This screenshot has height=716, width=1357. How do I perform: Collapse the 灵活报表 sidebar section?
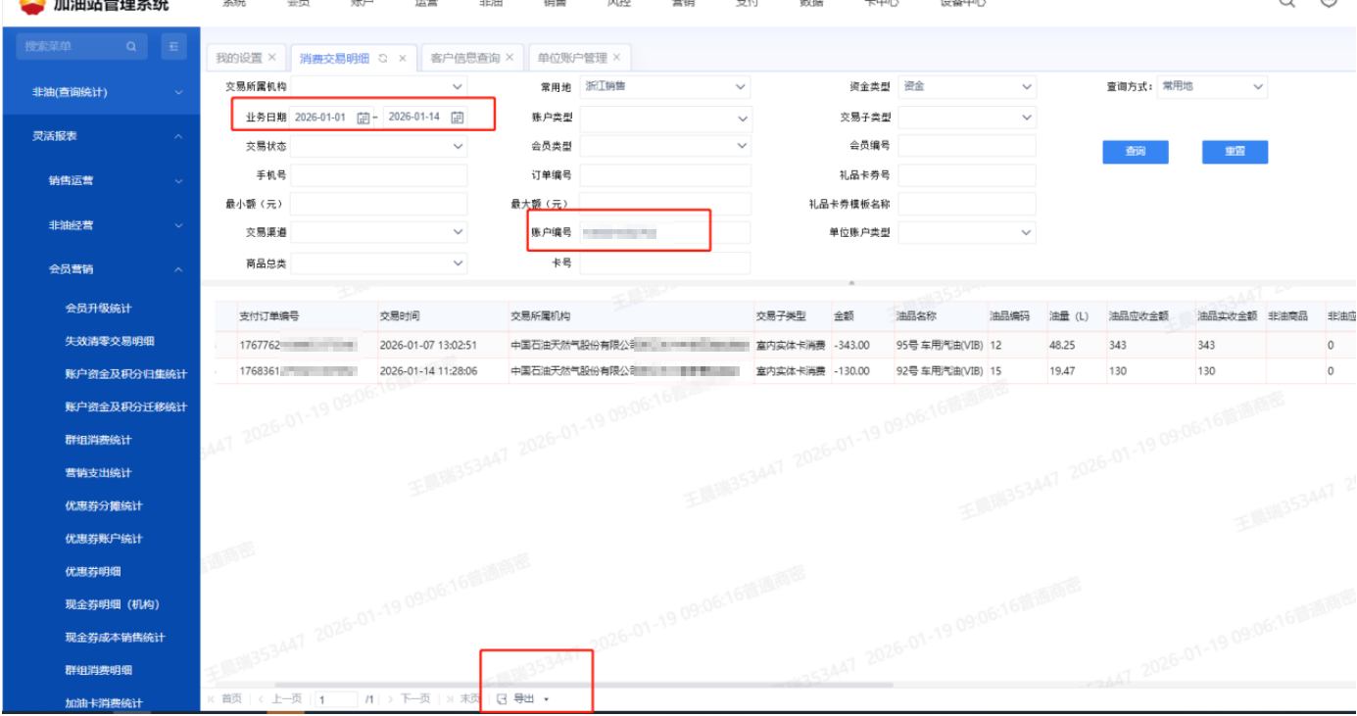[x=178, y=136]
